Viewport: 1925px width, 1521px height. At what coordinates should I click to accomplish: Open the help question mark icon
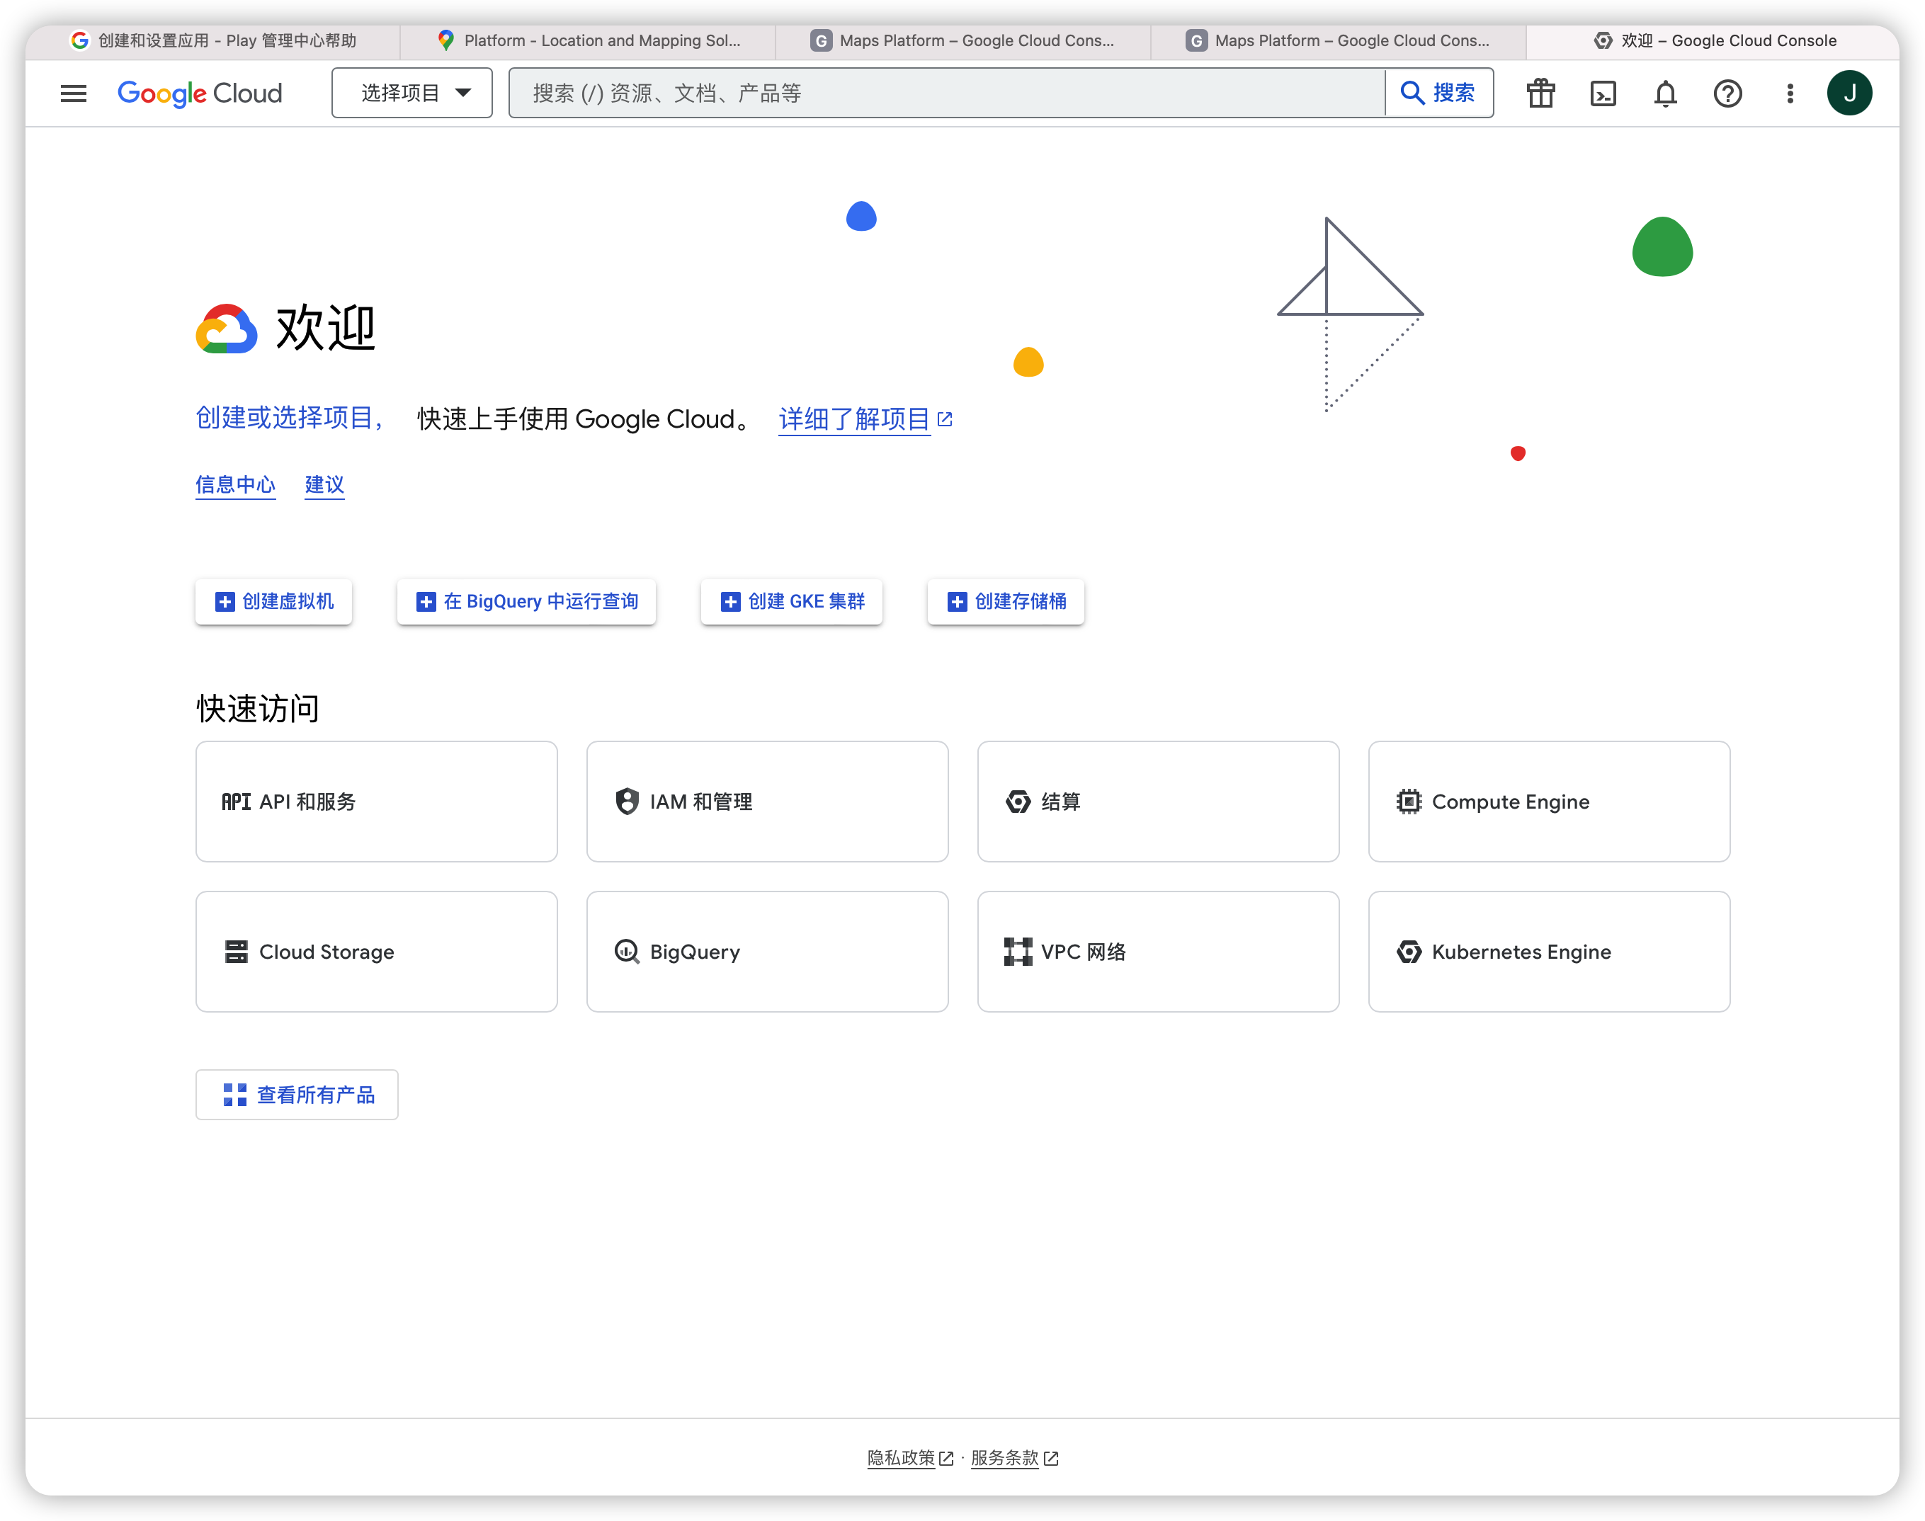[x=1727, y=93]
